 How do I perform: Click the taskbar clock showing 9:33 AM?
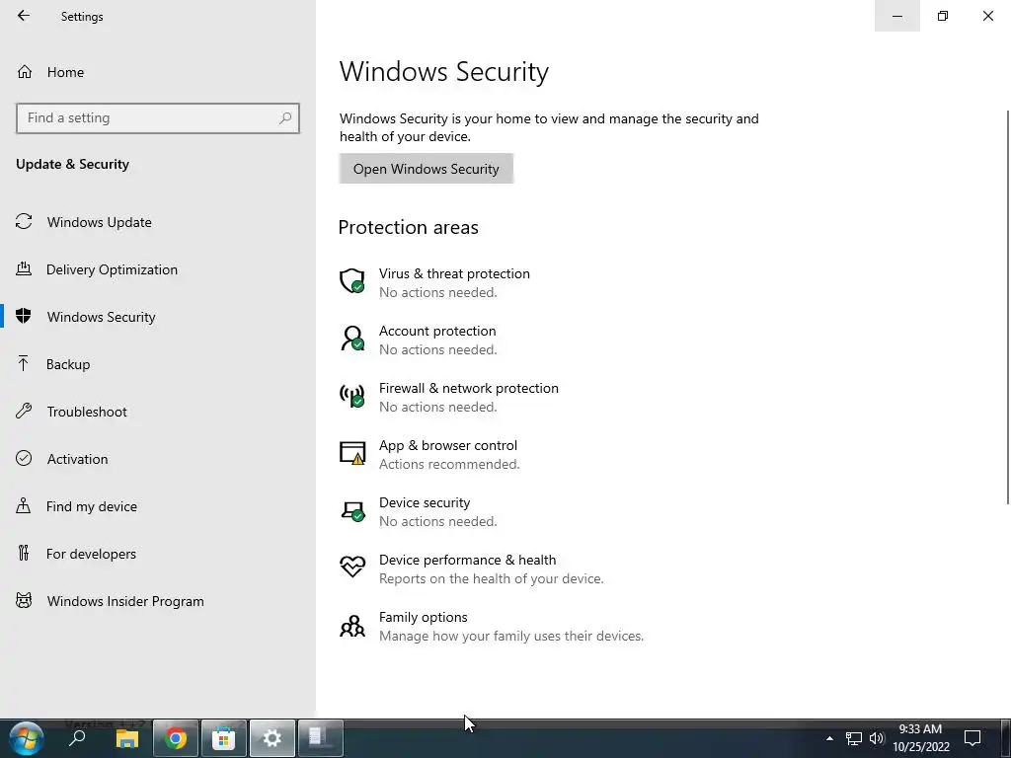click(x=921, y=738)
